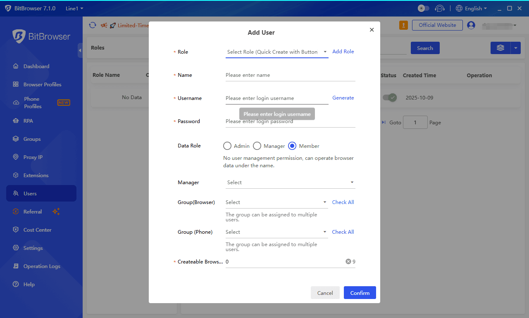The width and height of the screenshot is (529, 318).
Task: Click the Confirm button
Action: [x=360, y=292]
